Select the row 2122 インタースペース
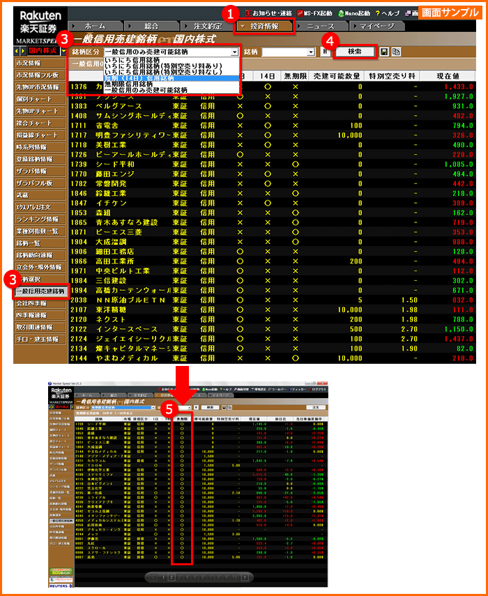Image resolution: width=488 pixels, height=596 pixels. (272, 329)
